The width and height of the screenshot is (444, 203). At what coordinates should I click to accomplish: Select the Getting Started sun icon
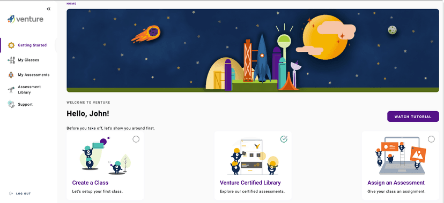point(11,45)
